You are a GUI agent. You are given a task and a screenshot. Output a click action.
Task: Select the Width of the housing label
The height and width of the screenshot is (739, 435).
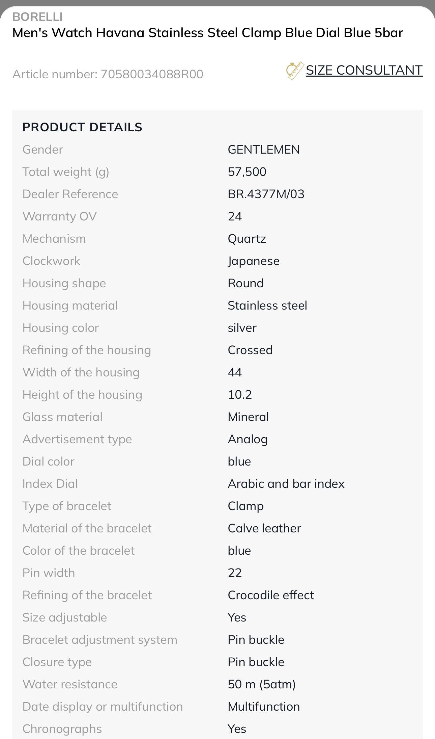click(81, 372)
